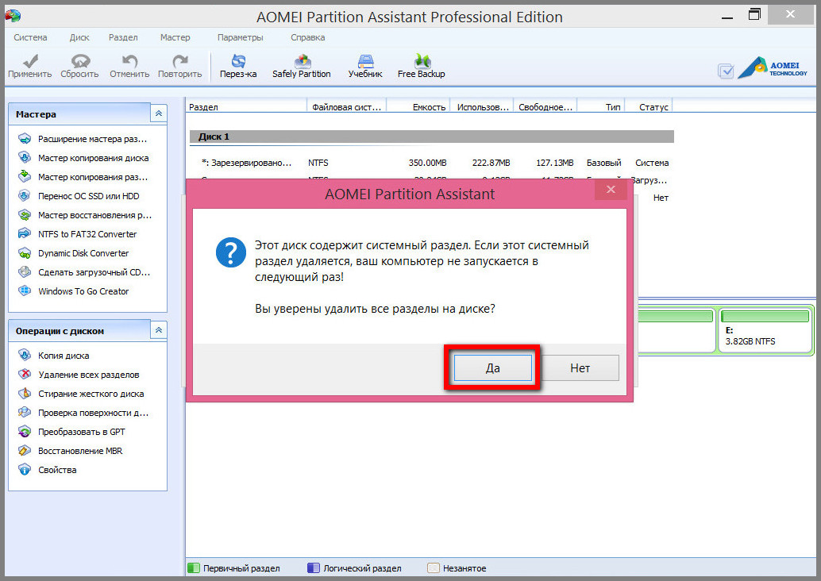Open the Справка menu
821x581 pixels.
(x=308, y=37)
